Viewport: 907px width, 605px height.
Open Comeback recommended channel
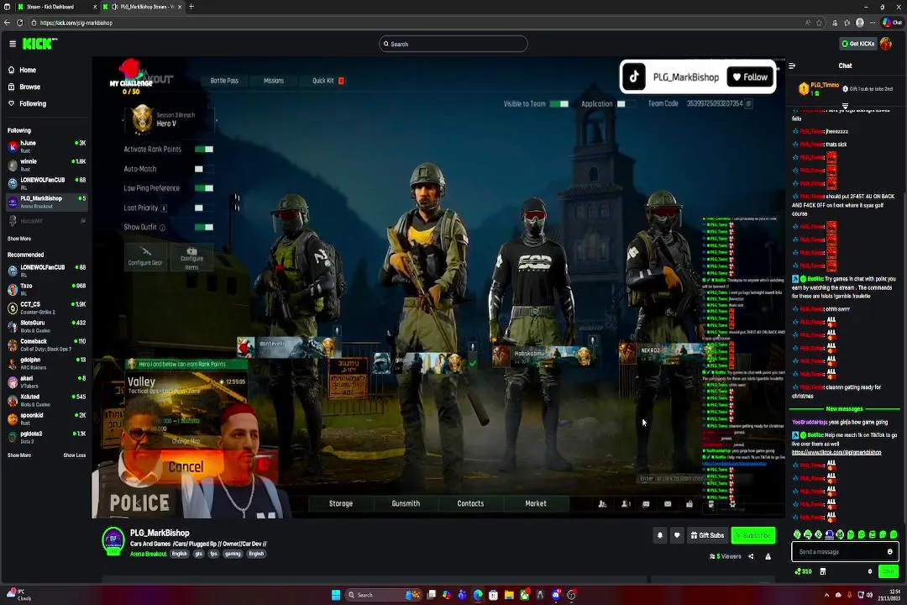point(46,345)
